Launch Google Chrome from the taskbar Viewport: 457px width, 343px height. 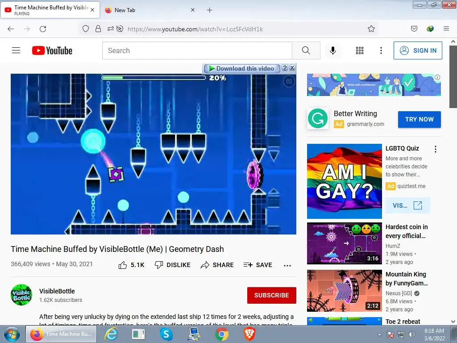[x=222, y=334]
